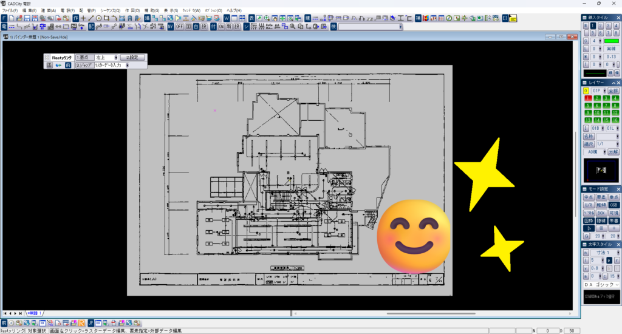
Task: Toggle the CSB mode button
Action: (x=613, y=205)
